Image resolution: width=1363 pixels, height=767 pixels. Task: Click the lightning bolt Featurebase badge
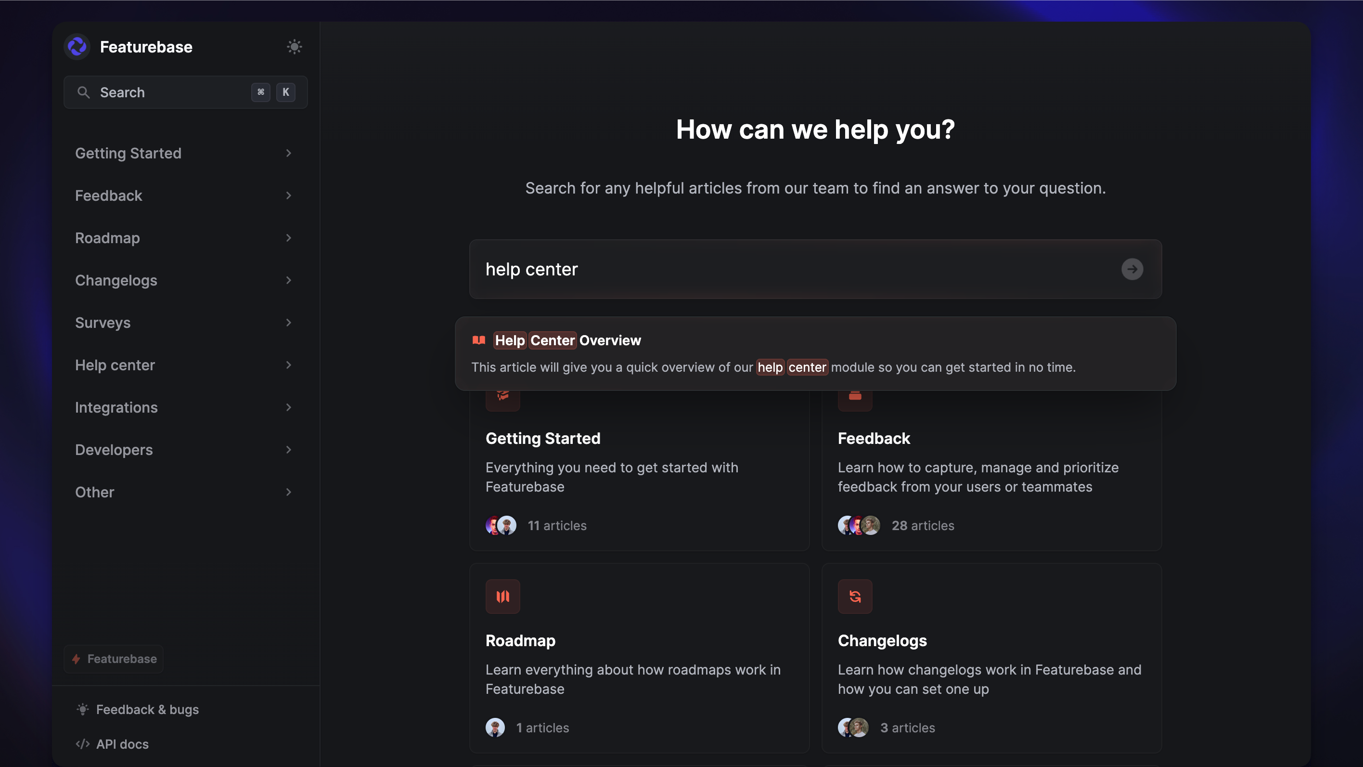[113, 659]
